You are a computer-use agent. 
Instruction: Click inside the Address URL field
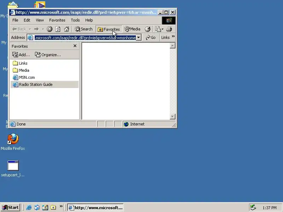click(x=85, y=38)
